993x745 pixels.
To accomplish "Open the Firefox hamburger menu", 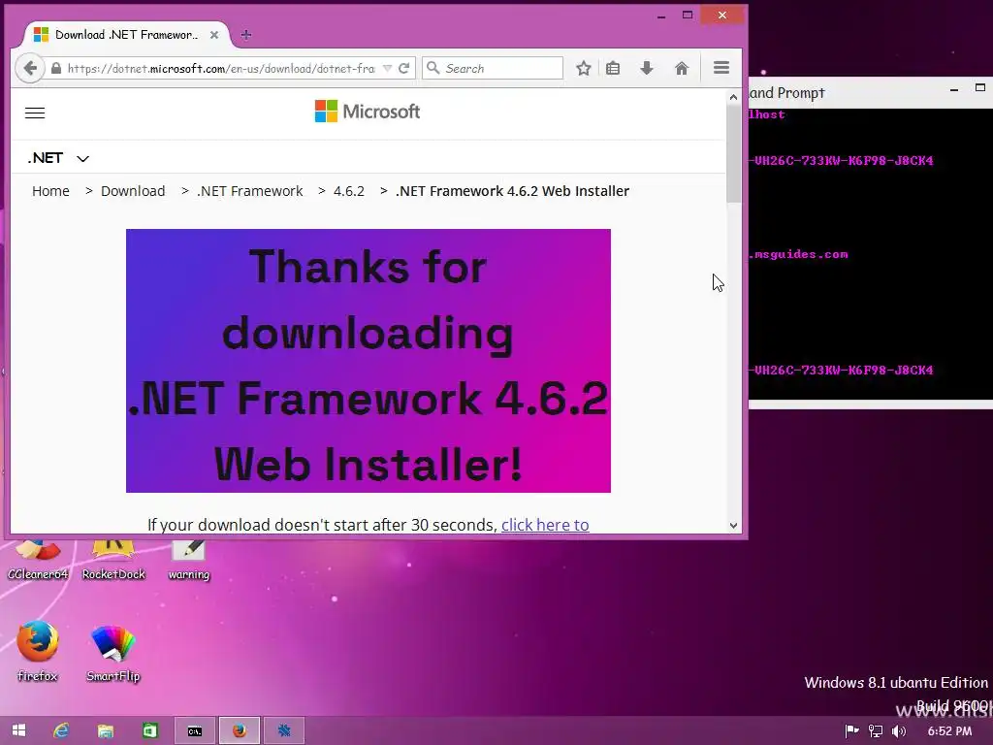I will tap(721, 68).
